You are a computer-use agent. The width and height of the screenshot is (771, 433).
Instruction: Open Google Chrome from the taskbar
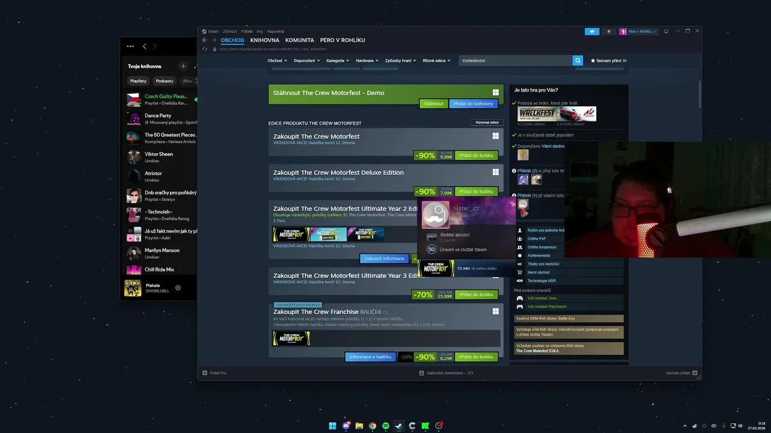[x=372, y=426]
